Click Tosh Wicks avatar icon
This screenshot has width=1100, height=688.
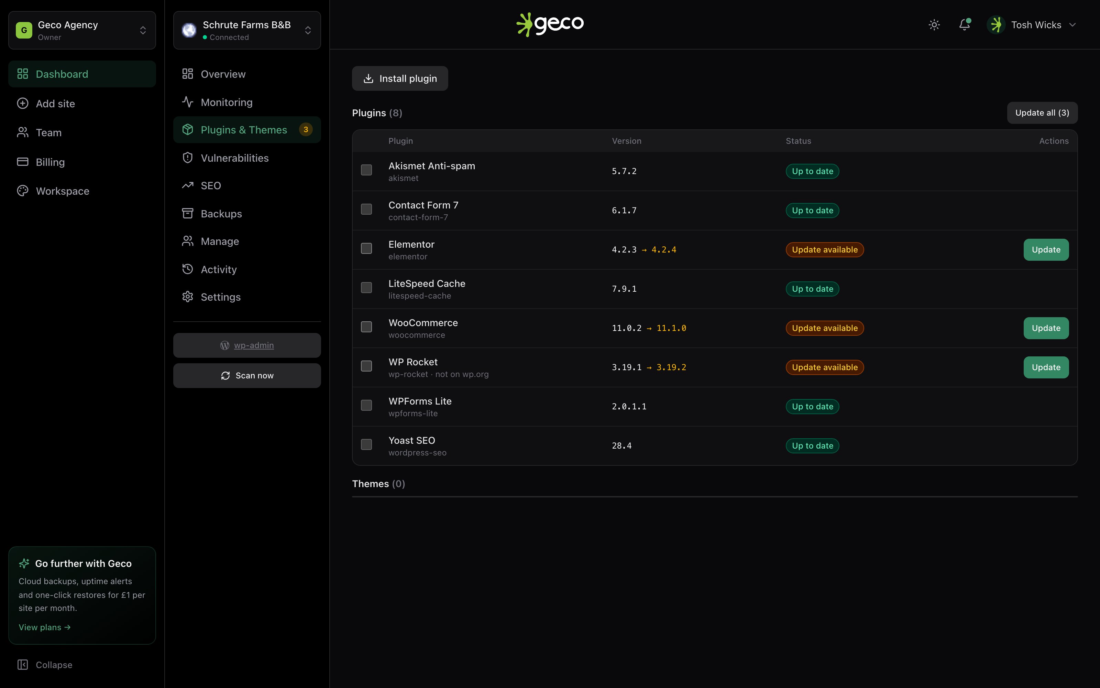[x=996, y=24]
